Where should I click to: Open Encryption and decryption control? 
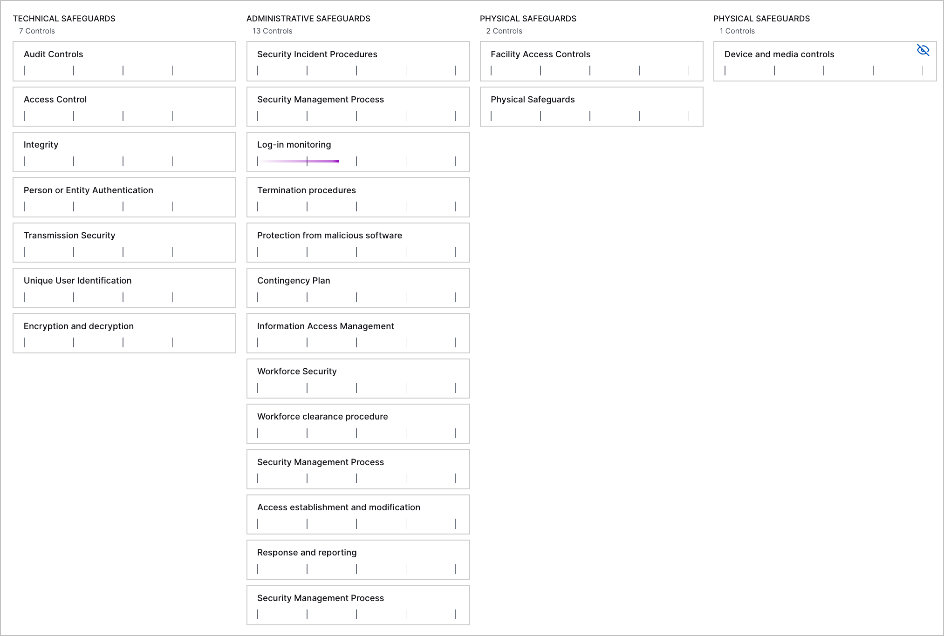[x=124, y=333]
